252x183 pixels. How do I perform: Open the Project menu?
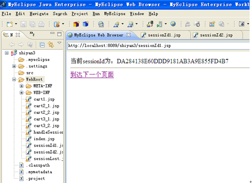tap(80, 14)
